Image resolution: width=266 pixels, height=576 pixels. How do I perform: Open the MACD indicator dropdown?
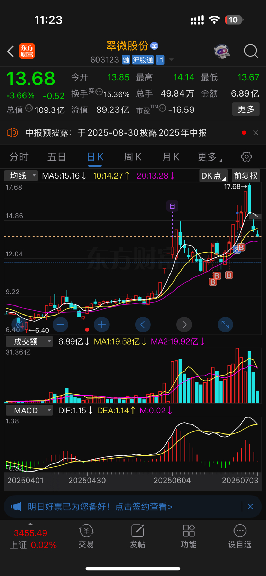[29, 411]
